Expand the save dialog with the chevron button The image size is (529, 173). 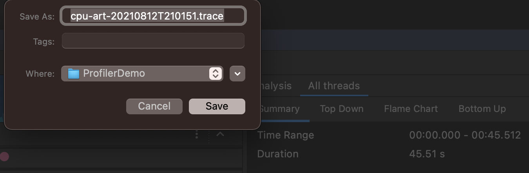[237, 74]
